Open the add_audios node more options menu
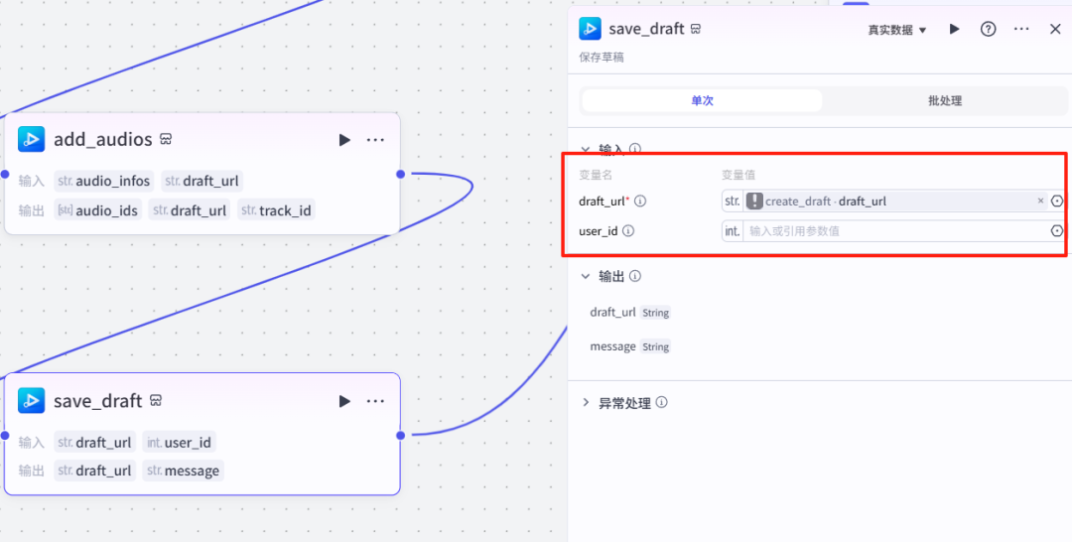Viewport: 1072px width, 542px height. (375, 139)
